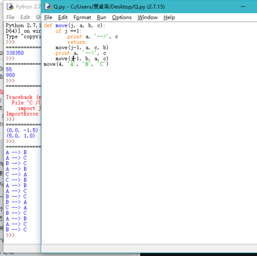Click the Q.py editor status bar
Viewport: 257px width, 256px height.
point(149,248)
